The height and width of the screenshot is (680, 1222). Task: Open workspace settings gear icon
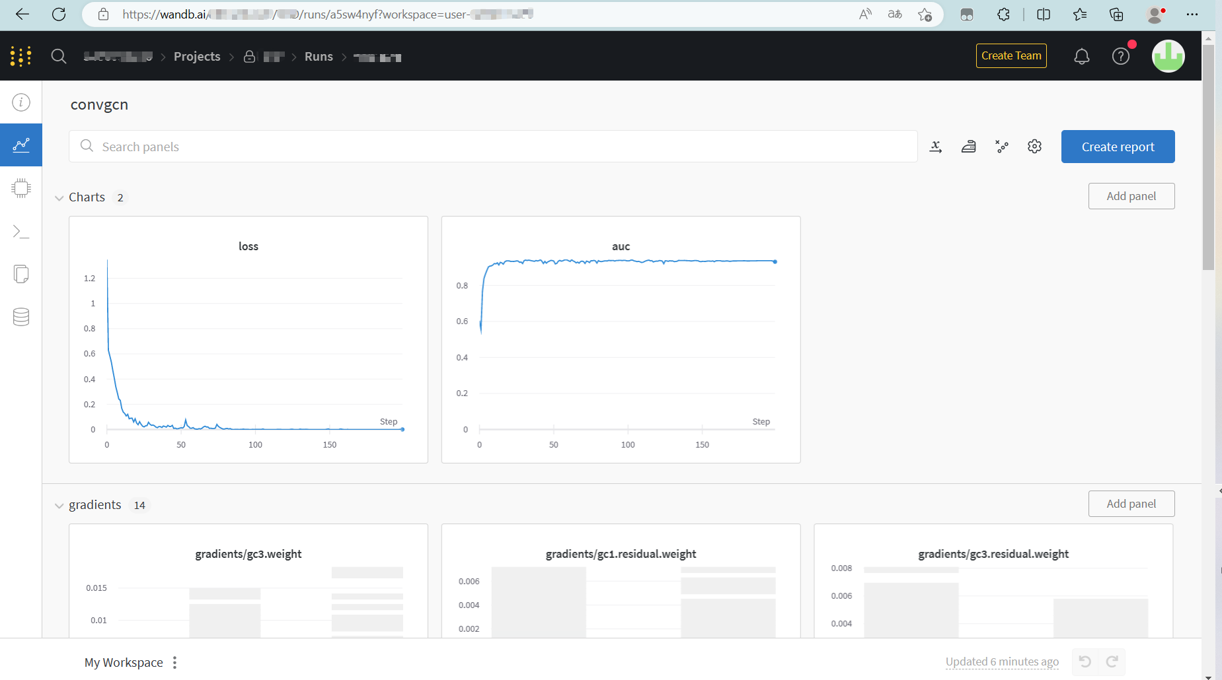point(1035,147)
